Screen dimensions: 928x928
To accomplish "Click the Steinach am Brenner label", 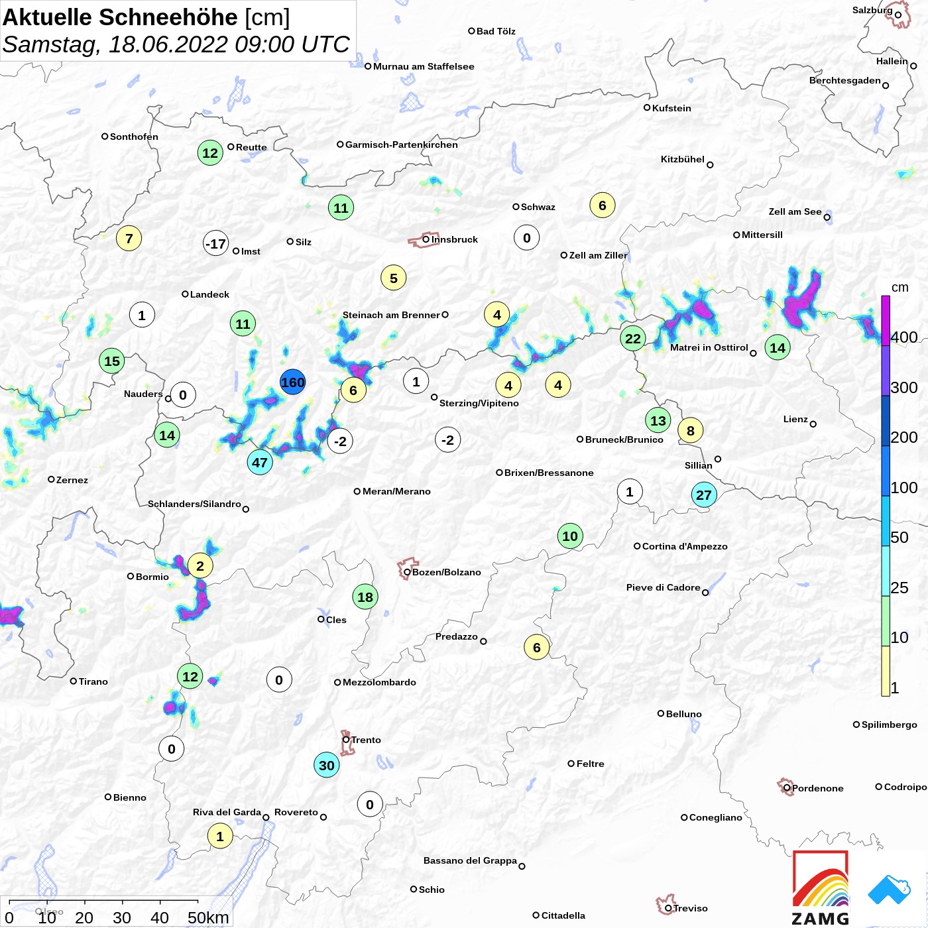I will [391, 315].
